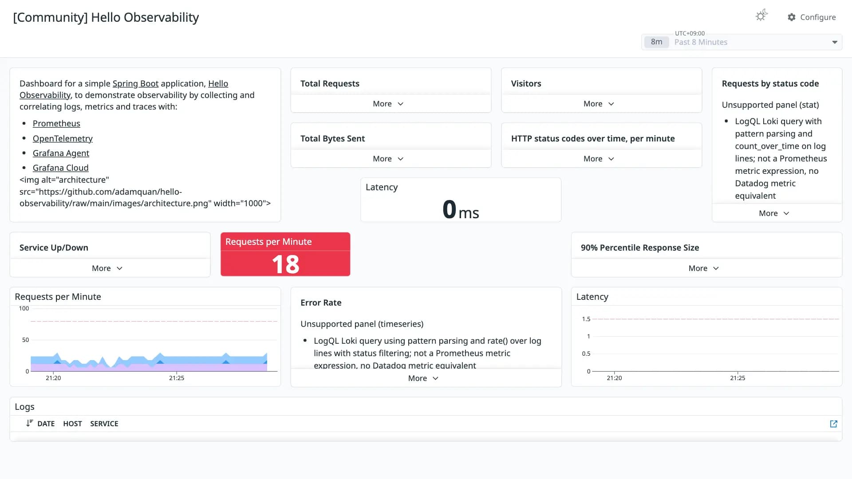Expand More under Total Requests
Image resolution: width=852 pixels, height=479 pixels.
click(388, 103)
